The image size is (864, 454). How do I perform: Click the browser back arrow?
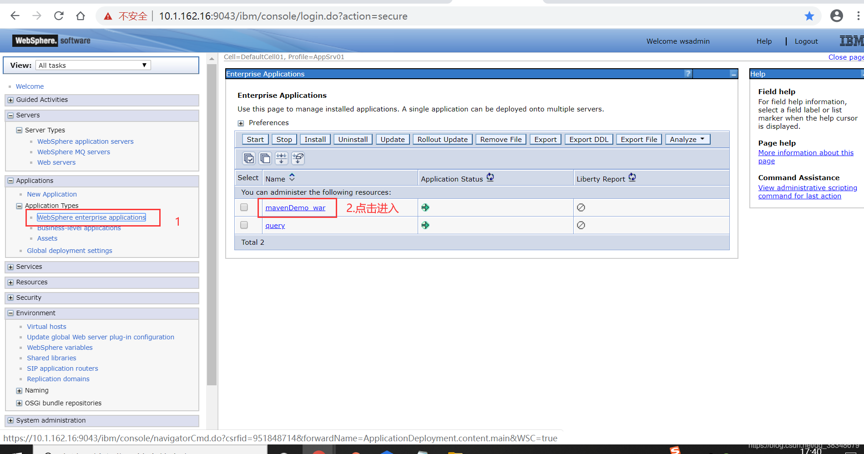[15, 16]
